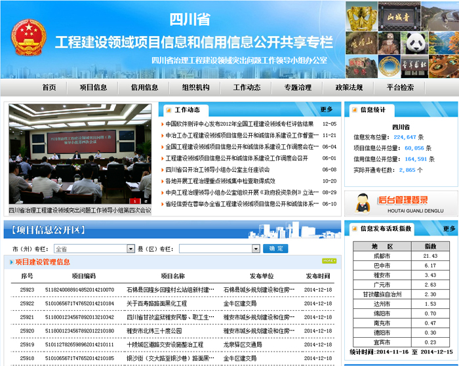Click the blue arrow next to 项目建设管理信息
This screenshot has width=459, height=366.
(11, 262)
